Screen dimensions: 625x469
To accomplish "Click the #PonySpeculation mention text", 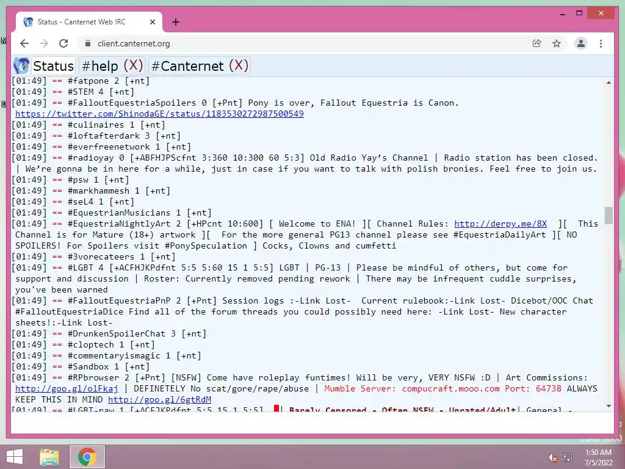I will tap(206, 245).
